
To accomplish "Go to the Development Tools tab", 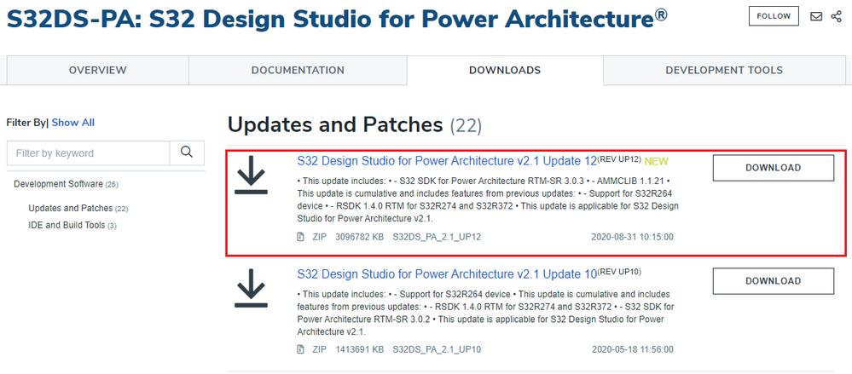I will (724, 70).
